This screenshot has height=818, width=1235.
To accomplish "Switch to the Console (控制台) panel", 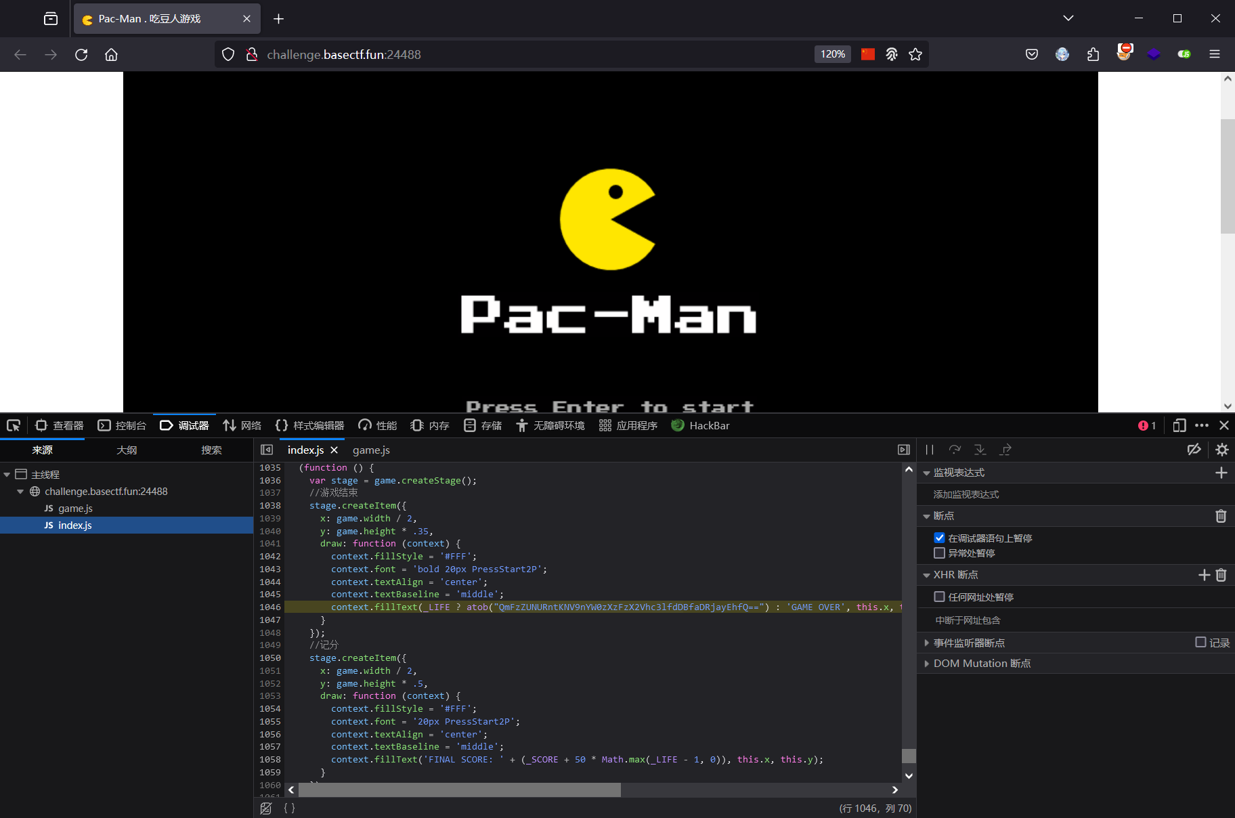I will [x=122, y=425].
